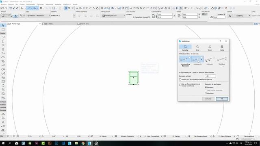Switch to Matriz tab in Multiplicar
This screenshot has height=146, width=260.
(222, 48)
